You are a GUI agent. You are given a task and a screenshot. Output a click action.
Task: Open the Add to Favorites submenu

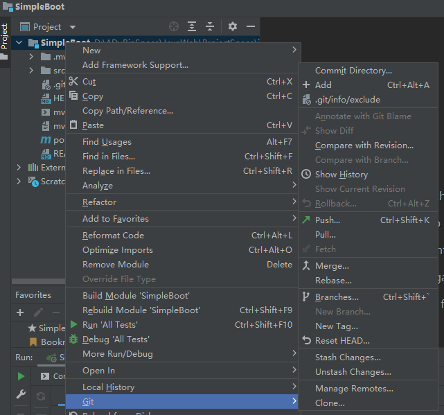(x=181, y=219)
